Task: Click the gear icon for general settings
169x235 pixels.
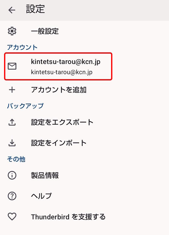Action: point(12,31)
